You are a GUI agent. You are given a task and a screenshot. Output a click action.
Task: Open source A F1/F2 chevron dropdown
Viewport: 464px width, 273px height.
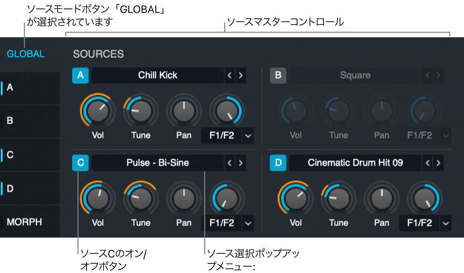pos(248,136)
